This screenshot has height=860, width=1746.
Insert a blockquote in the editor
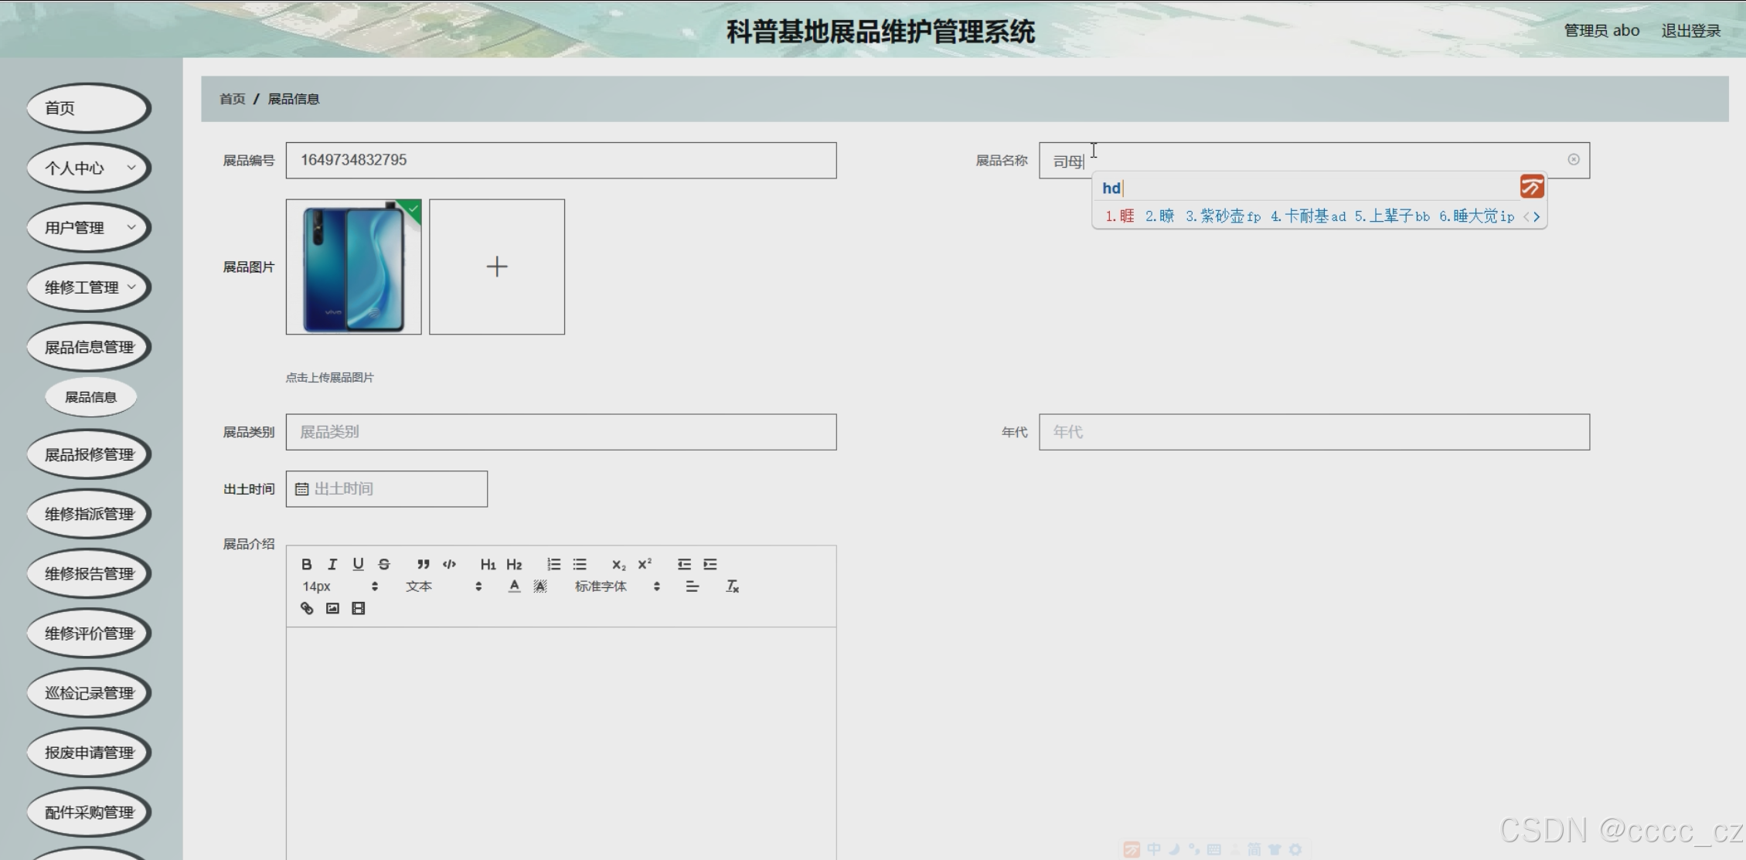click(x=423, y=564)
